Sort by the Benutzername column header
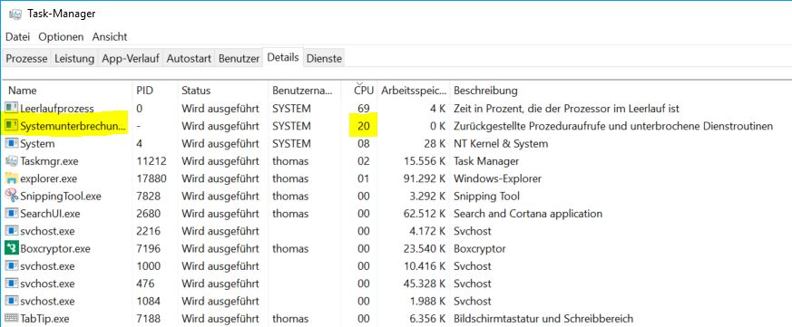This screenshot has height=327, width=792. coord(304,91)
